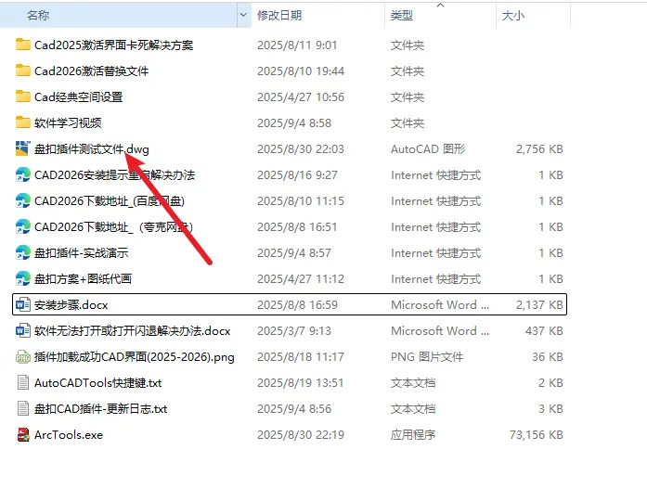Click the date 2025/9/4 8:58 of 软件学习视频
This screenshot has width=647, height=488.
coord(293,123)
